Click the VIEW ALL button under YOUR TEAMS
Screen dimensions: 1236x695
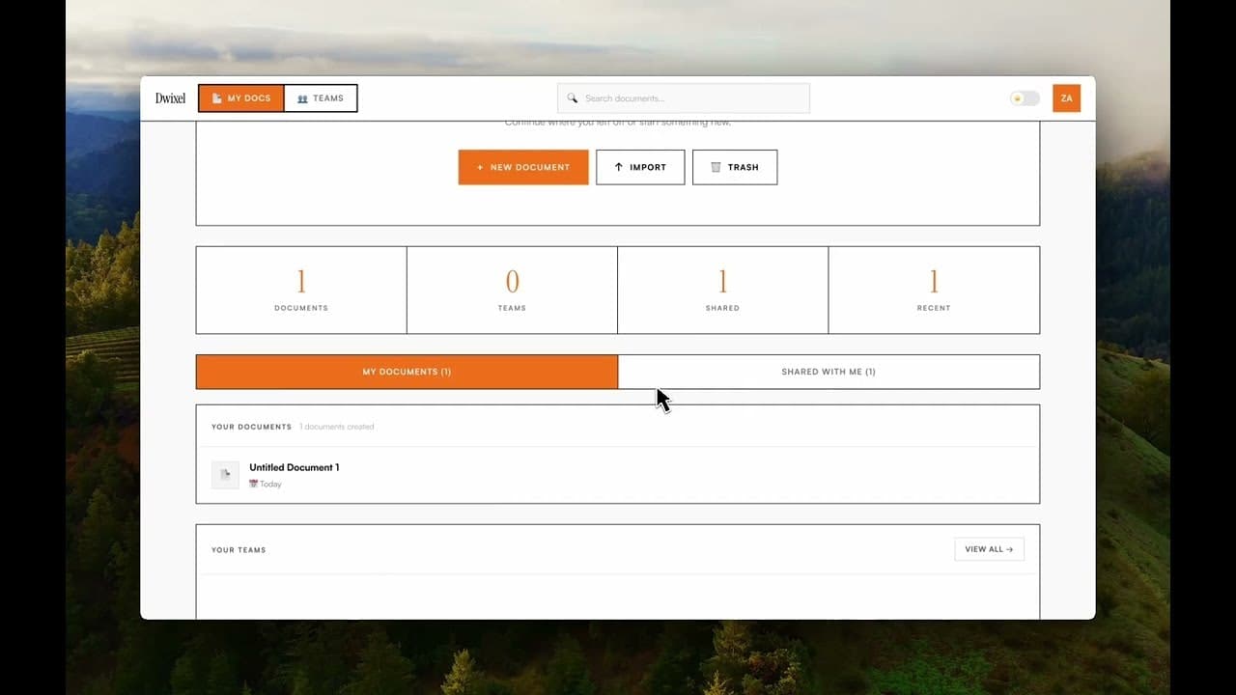[989, 548]
